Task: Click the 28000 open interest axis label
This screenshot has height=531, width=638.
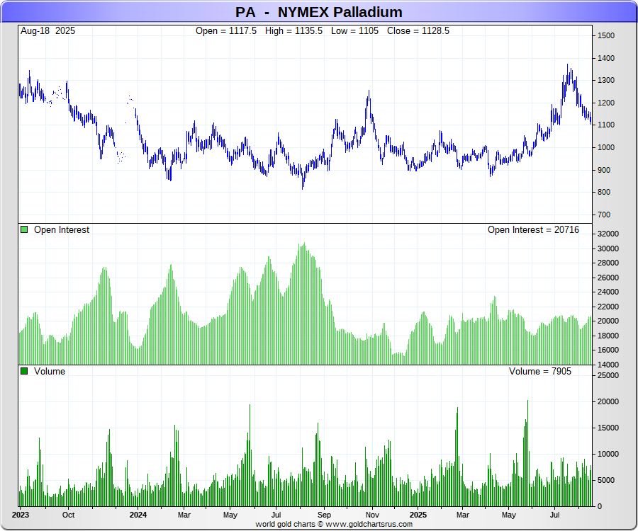Action: (608, 263)
